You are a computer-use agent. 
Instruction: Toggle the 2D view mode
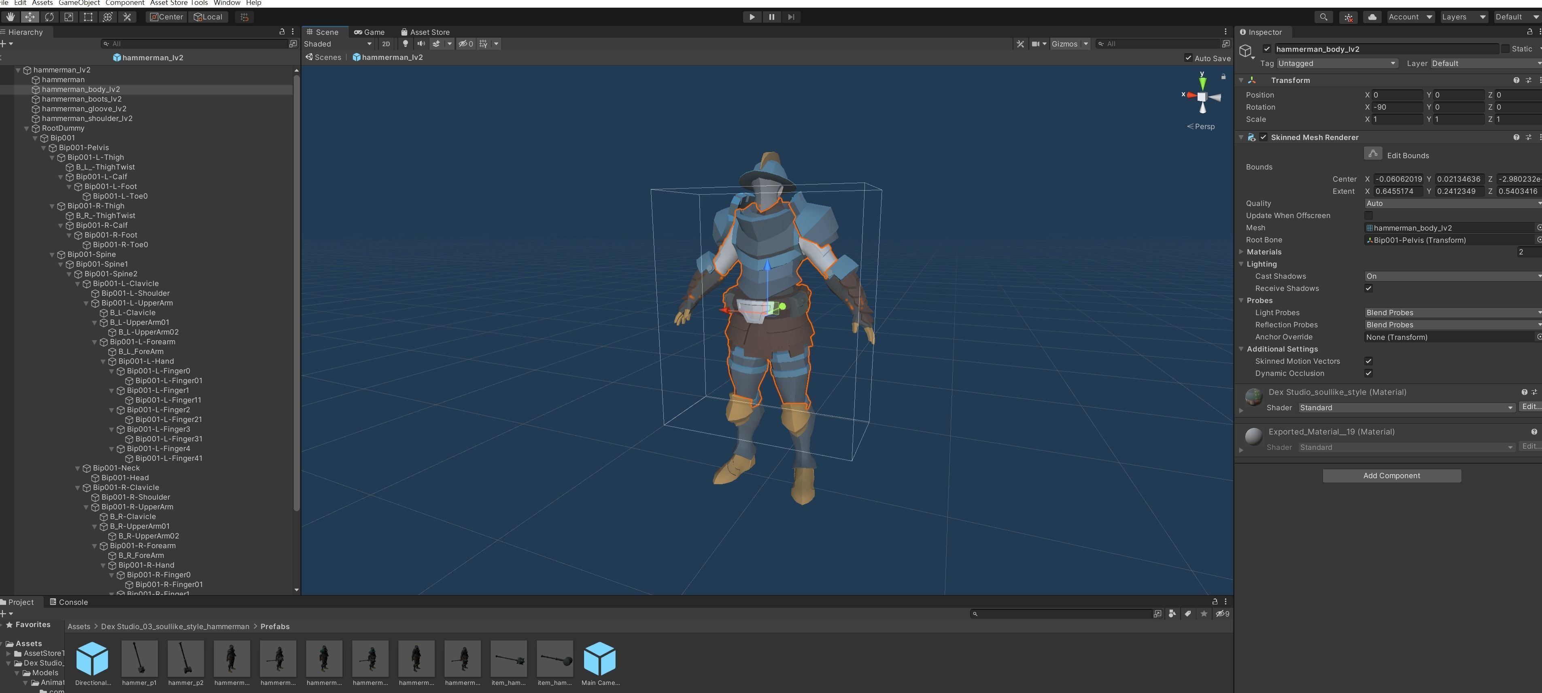[x=386, y=44]
